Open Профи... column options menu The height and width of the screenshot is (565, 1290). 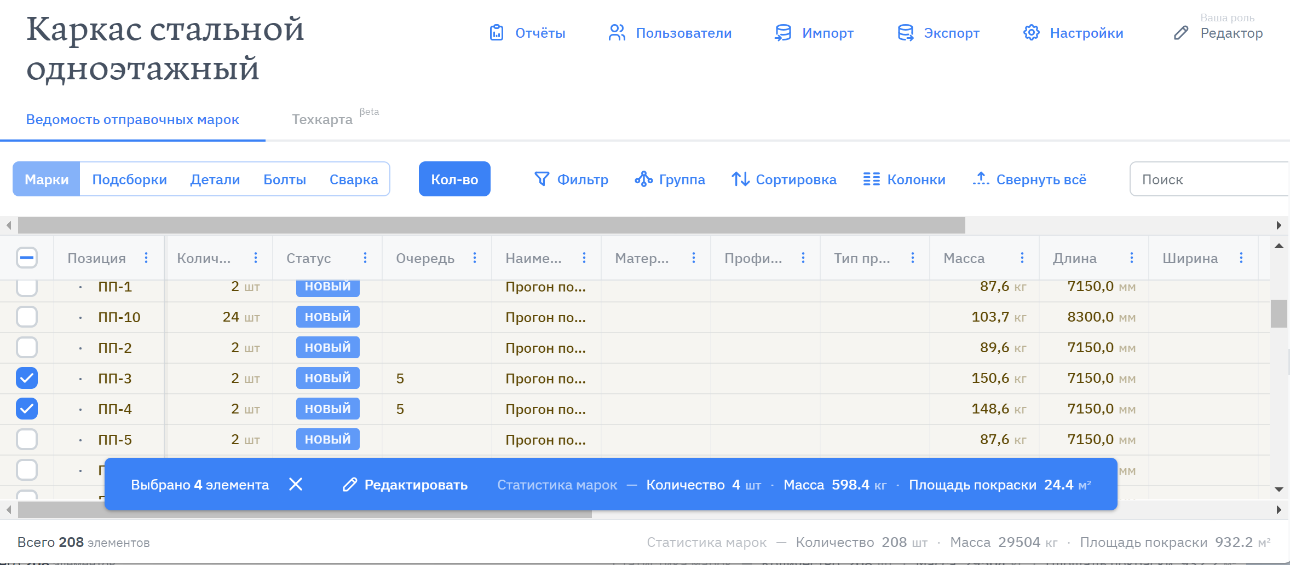[803, 258]
